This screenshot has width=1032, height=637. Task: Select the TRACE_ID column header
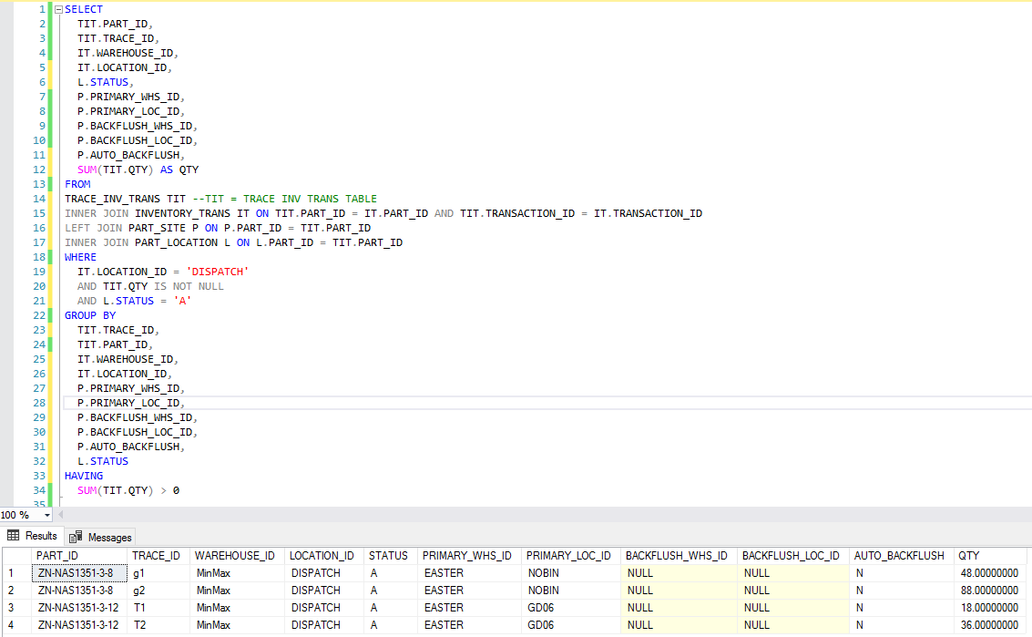[x=158, y=556]
